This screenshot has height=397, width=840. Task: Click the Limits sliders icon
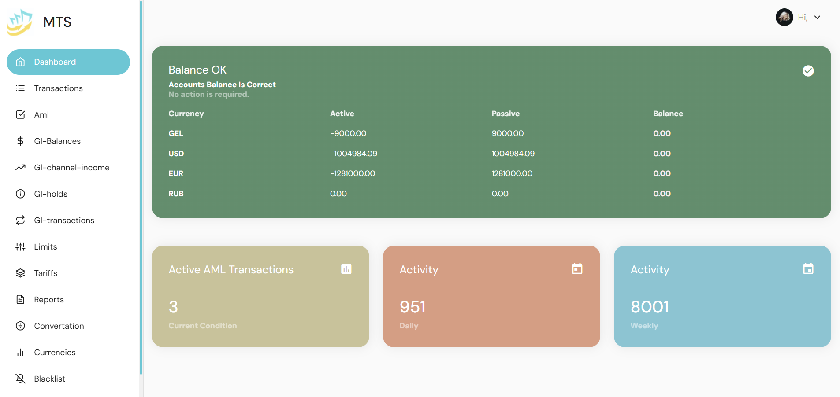[20, 247]
